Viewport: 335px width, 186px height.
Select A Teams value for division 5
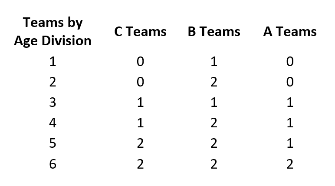290,143
